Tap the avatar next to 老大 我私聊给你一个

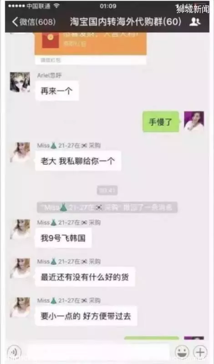tap(20, 152)
